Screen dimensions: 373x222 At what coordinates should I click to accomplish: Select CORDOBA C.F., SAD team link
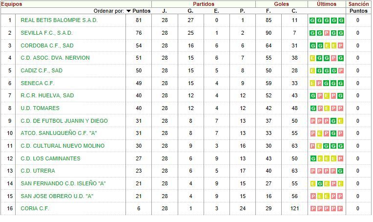pyautogui.click(x=47, y=45)
